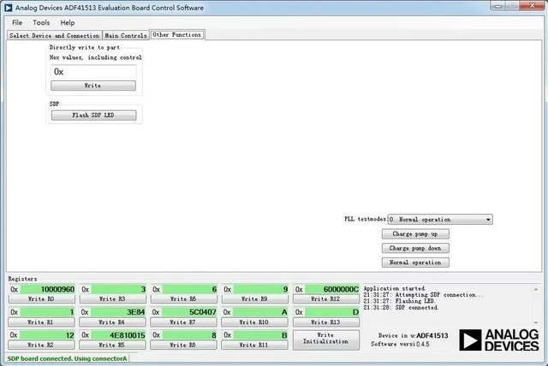Click the 'Flashing LED.' log line
The width and height of the screenshot is (548, 366).
click(400, 301)
